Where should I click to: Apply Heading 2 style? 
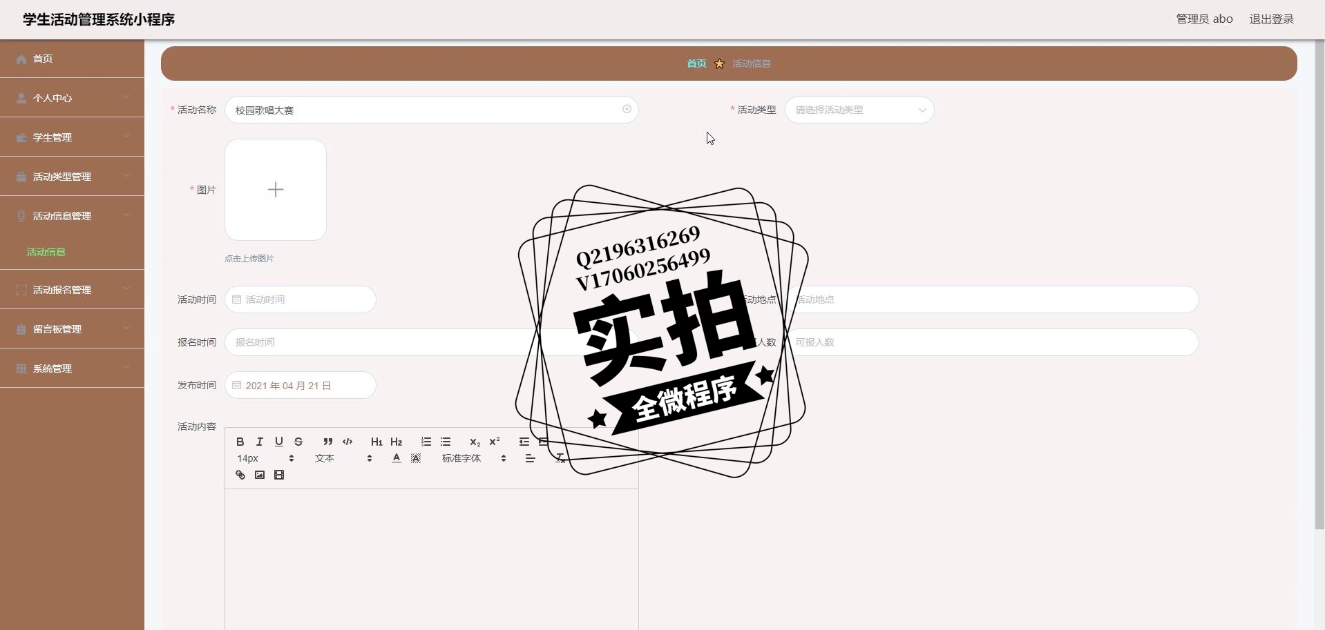click(x=396, y=442)
